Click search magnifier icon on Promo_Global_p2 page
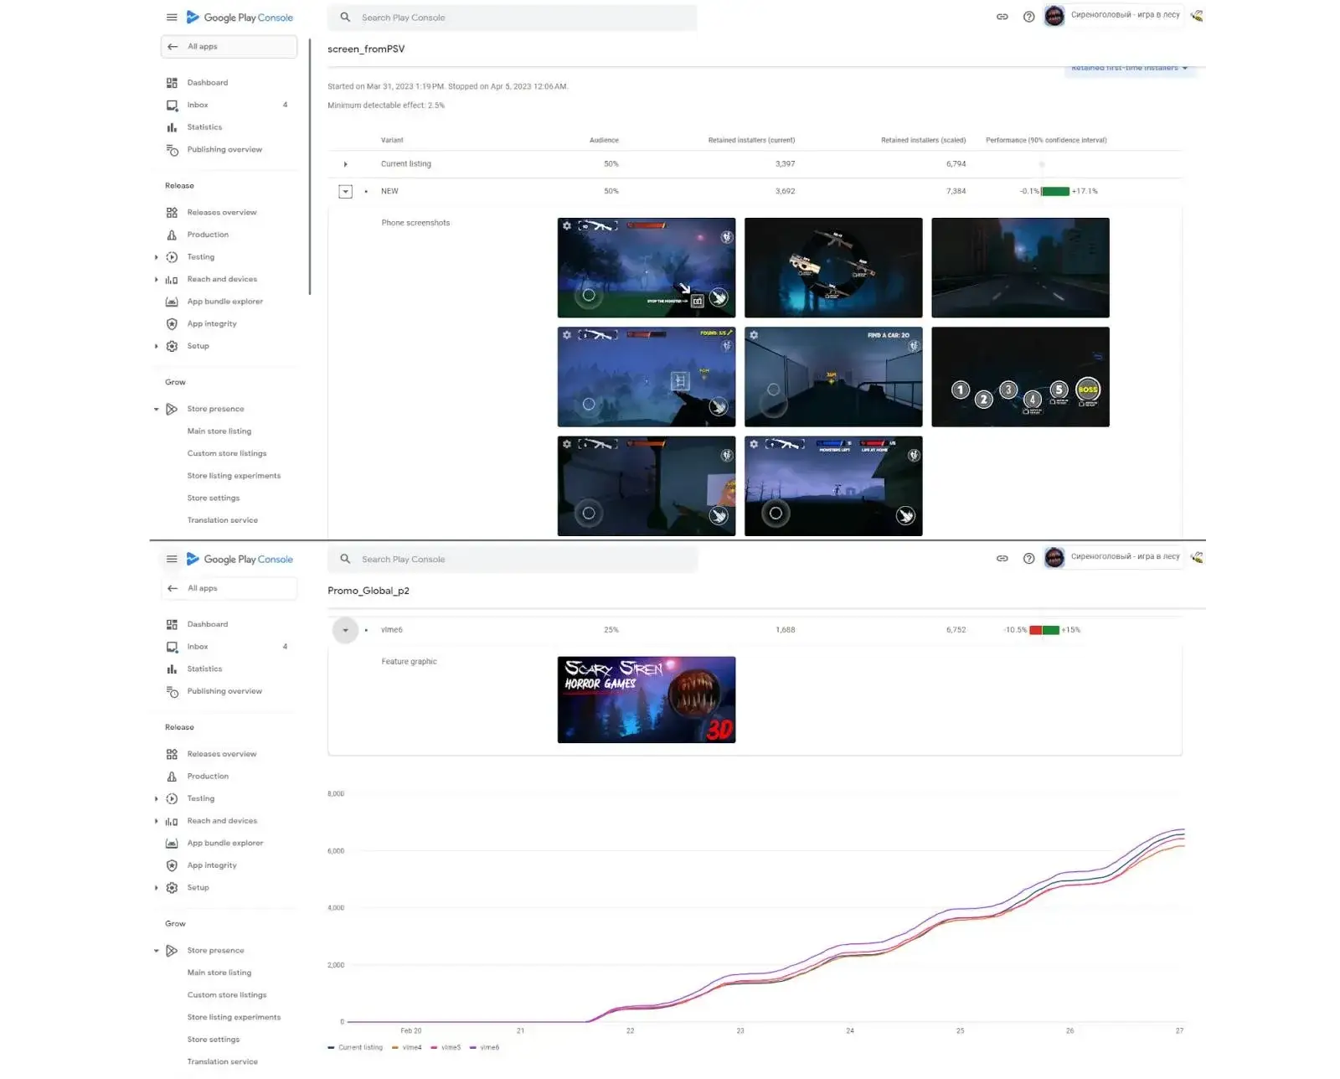 pos(345,559)
